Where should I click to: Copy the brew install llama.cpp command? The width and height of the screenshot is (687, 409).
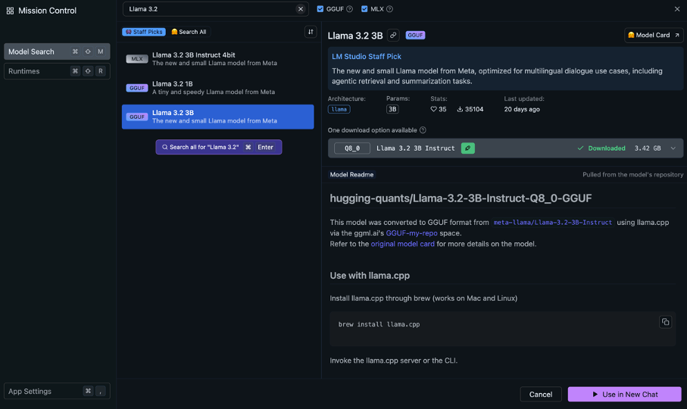(665, 322)
